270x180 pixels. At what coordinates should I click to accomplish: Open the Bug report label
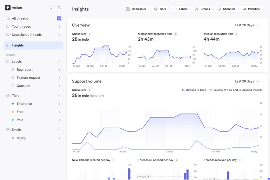24,70
